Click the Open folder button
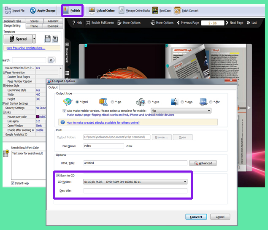Screen dimensions: 268x230 tap(182, 137)
